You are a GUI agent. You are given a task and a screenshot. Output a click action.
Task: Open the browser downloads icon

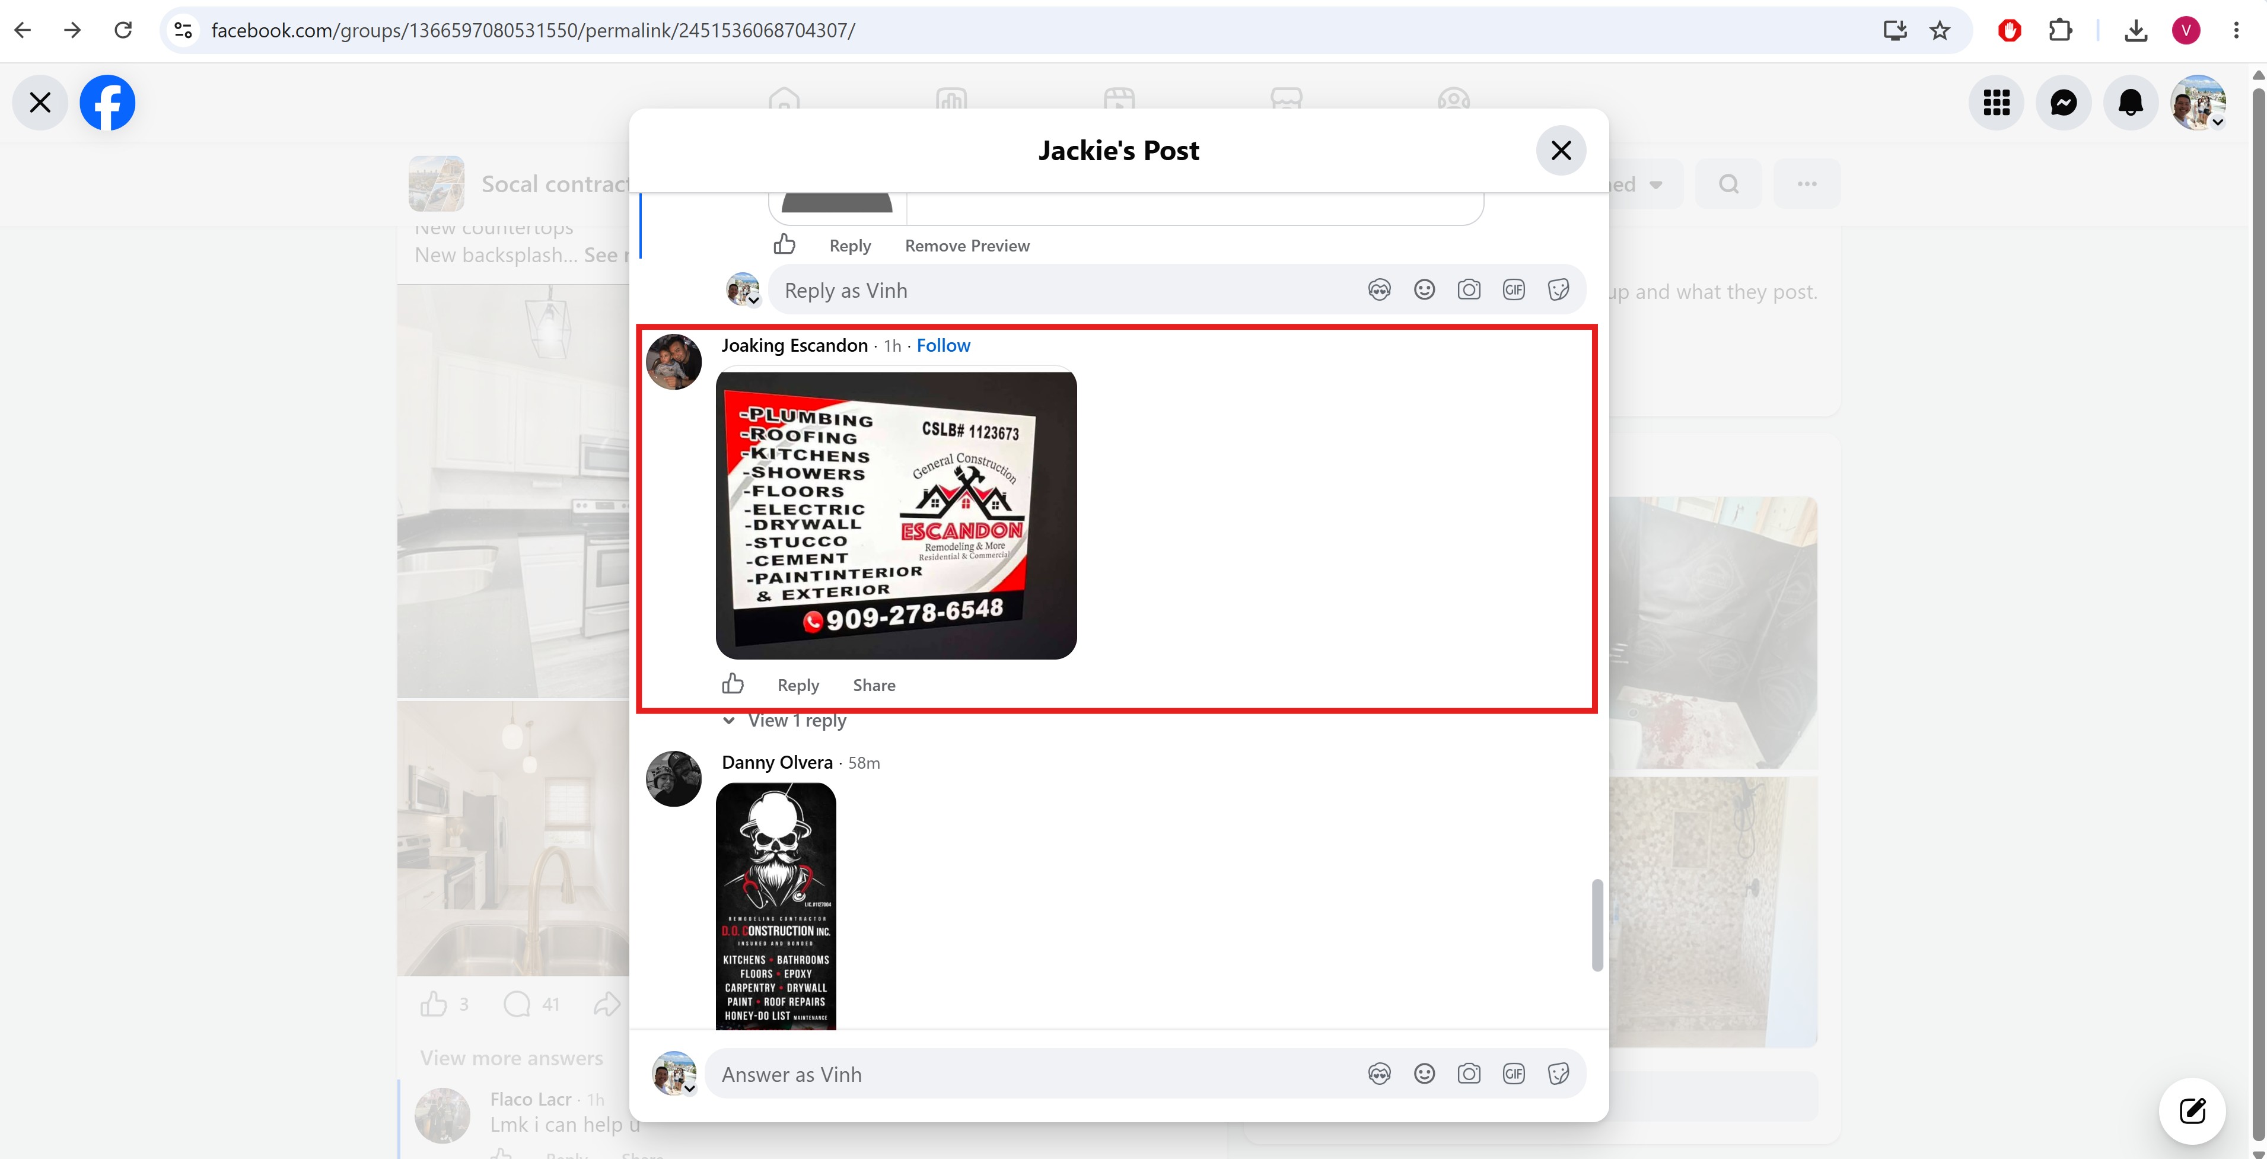click(x=2136, y=31)
